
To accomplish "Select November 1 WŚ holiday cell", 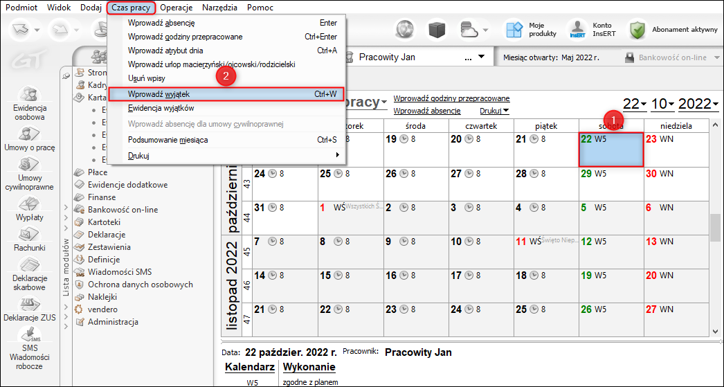I will [x=350, y=217].
